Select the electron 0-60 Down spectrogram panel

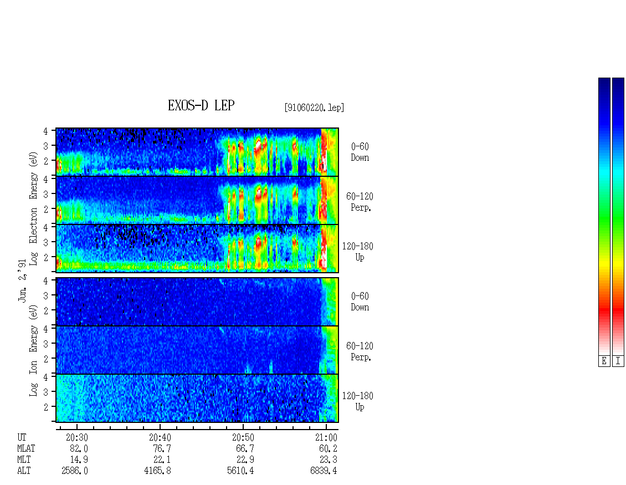[x=197, y=152]
